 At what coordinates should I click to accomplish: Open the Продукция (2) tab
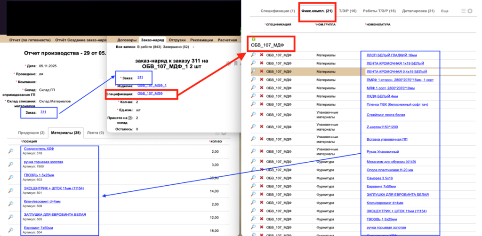click(x=31, y=133)
